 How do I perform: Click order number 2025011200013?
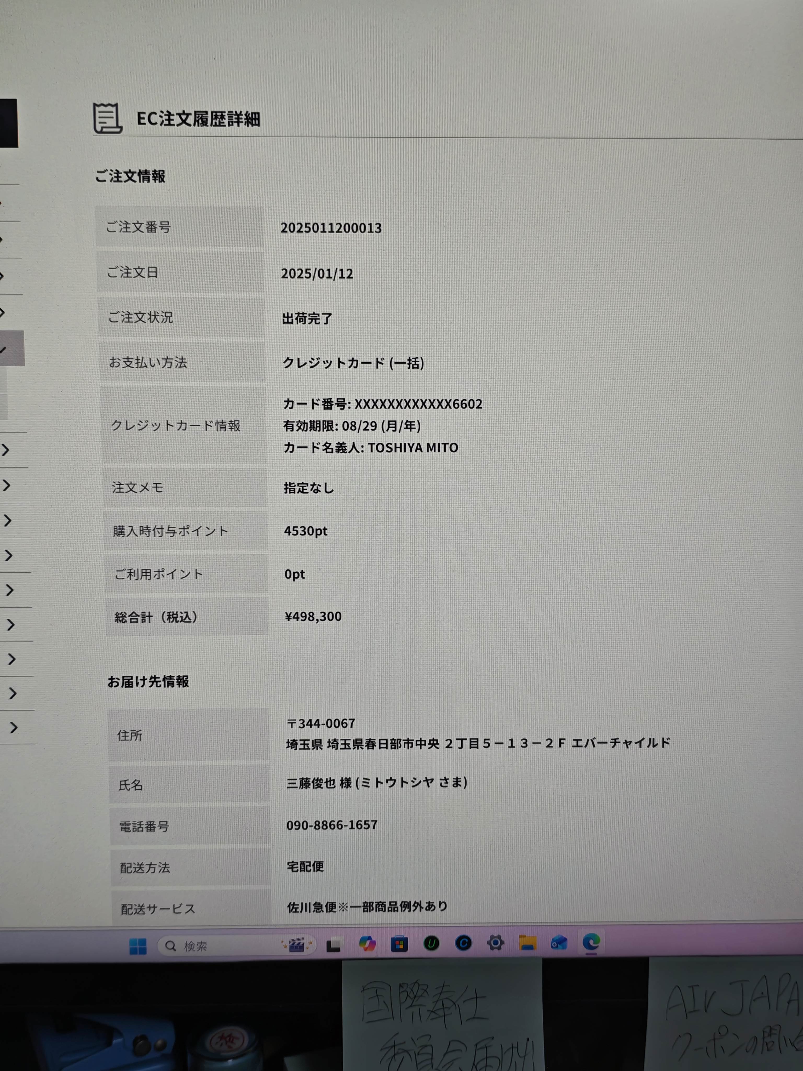point(331,228)
